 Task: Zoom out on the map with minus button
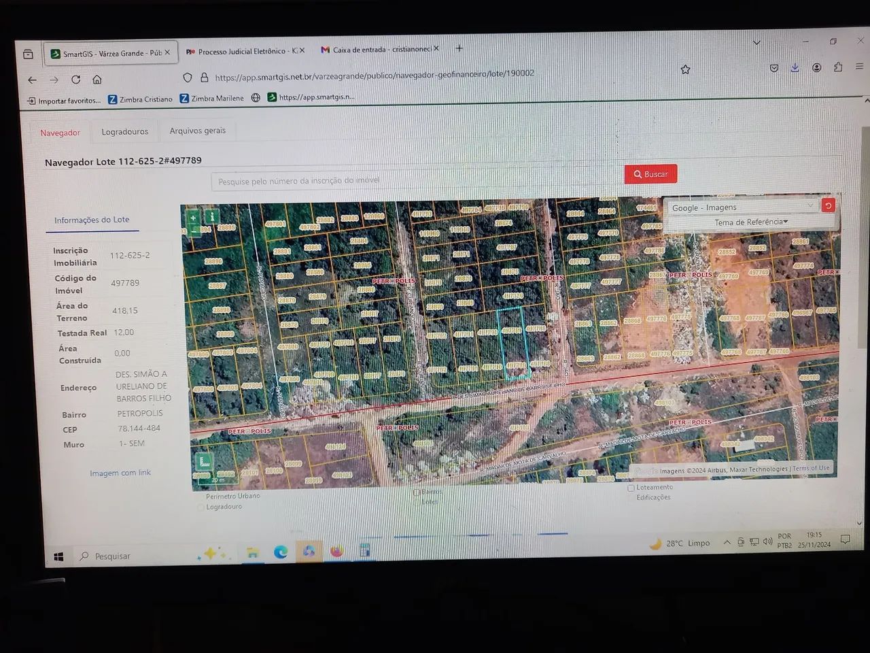(193, 230)
